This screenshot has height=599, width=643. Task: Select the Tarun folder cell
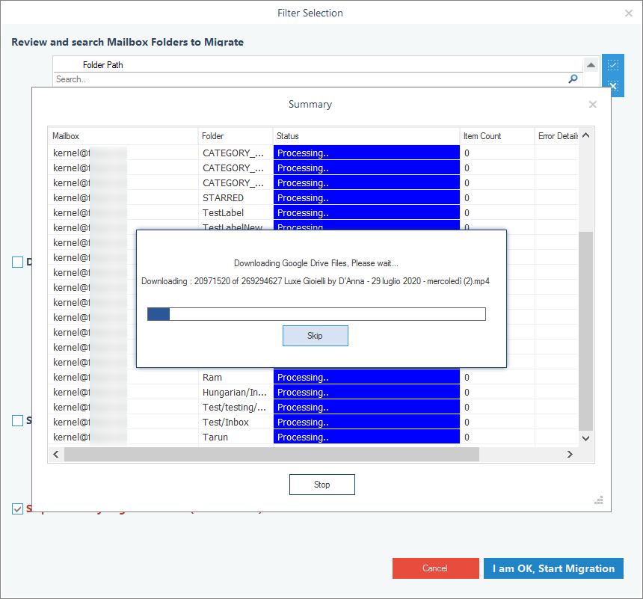(x=236, y=437)
